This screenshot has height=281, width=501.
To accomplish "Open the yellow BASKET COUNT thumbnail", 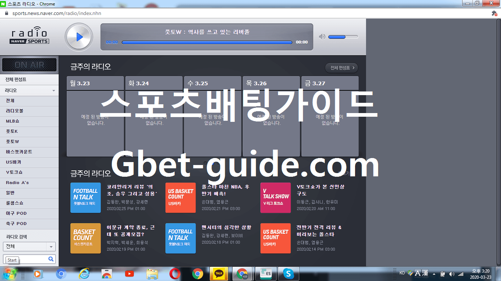I will tap(85, 238).
